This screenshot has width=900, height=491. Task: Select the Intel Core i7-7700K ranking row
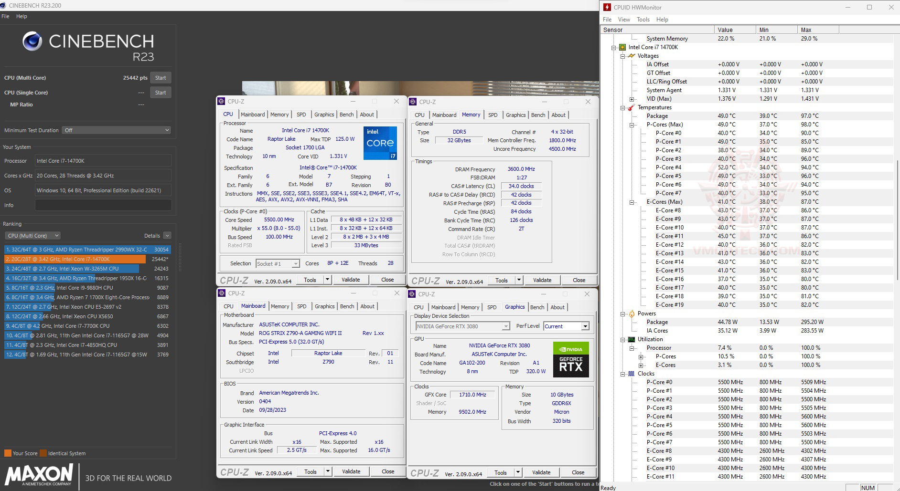pyautogui.click(x=87, y=326)
